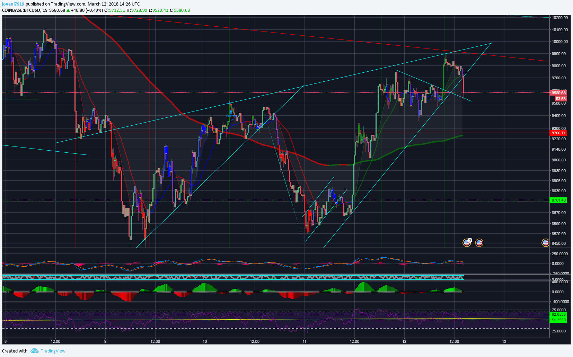573x357 pixels.
Task: Click the TradingView cloud logo icon
Action: tap(34, 351)
